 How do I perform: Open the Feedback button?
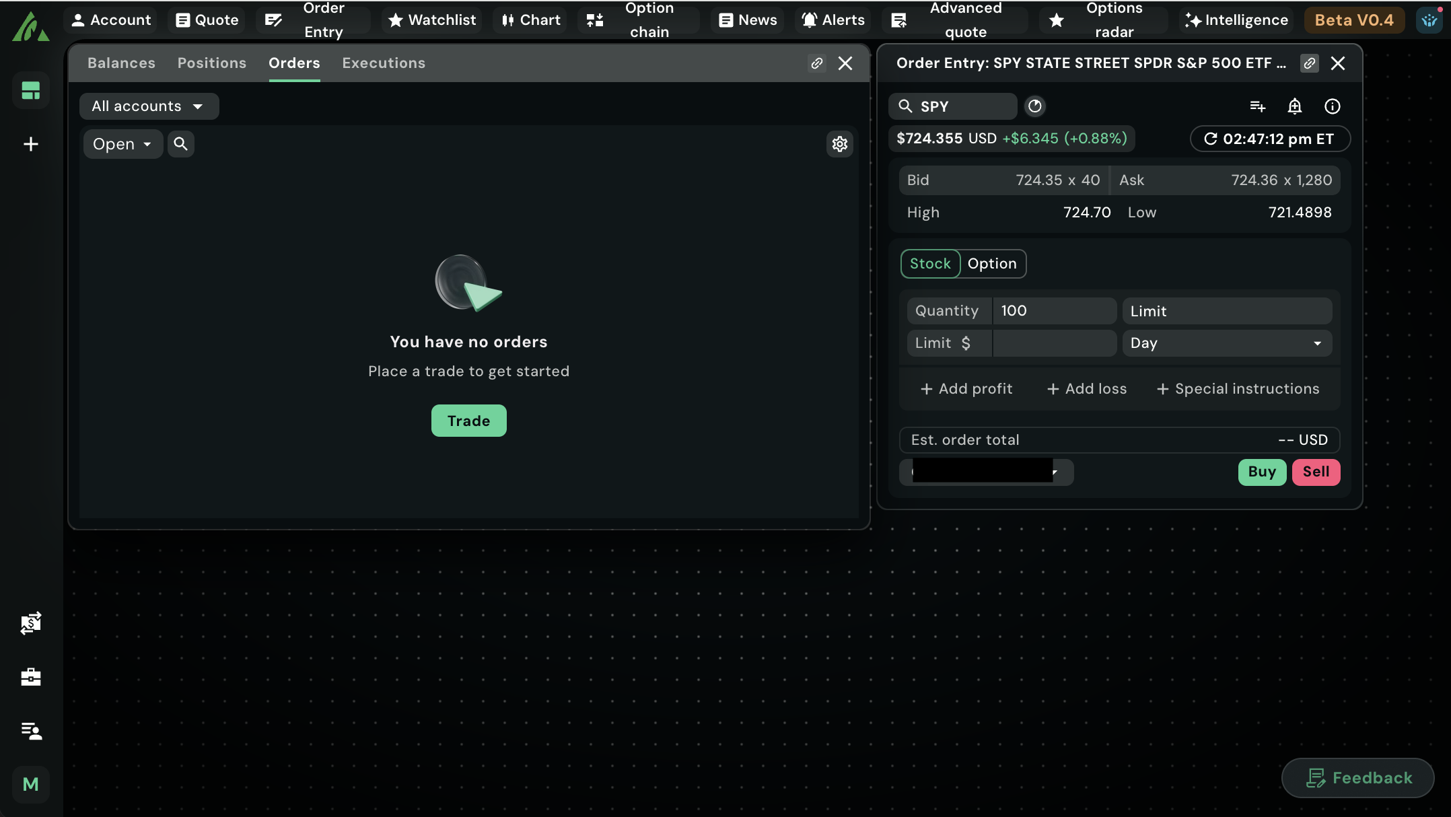(1358, 778)
